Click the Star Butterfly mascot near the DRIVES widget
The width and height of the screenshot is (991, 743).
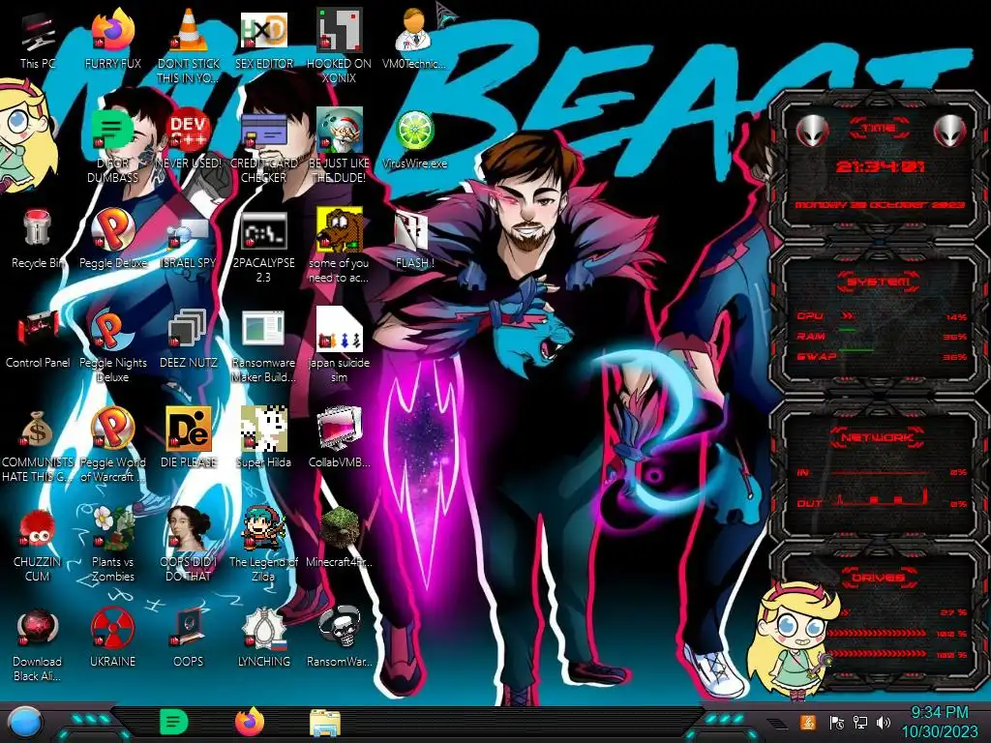pyautogui.click(x=793, y=639)
